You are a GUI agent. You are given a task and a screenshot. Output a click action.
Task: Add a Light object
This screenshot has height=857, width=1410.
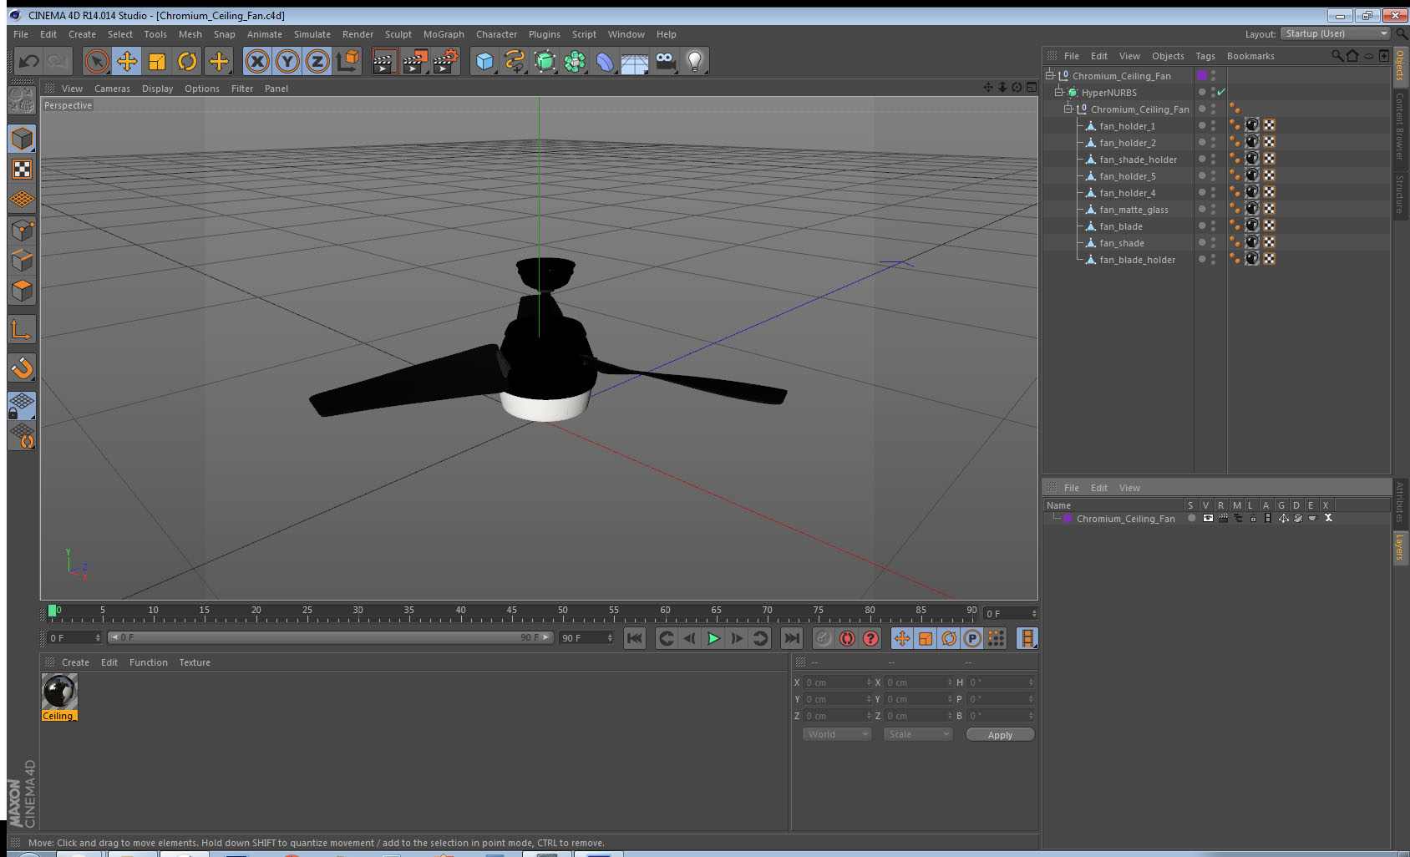point(695,61)
